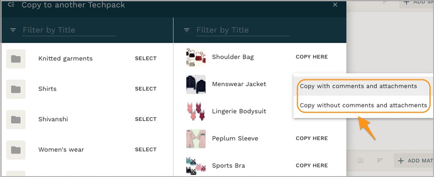
Task: Click the Knitted garments folder icon
Action: [x=16, y=59]
